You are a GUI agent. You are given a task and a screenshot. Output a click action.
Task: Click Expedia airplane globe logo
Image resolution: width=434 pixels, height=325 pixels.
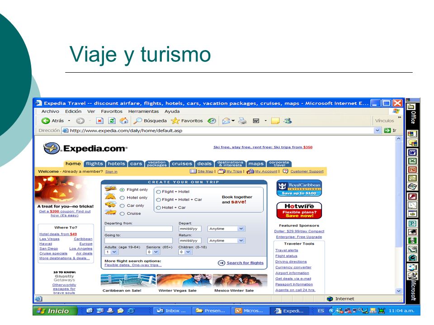click(52, 149)
